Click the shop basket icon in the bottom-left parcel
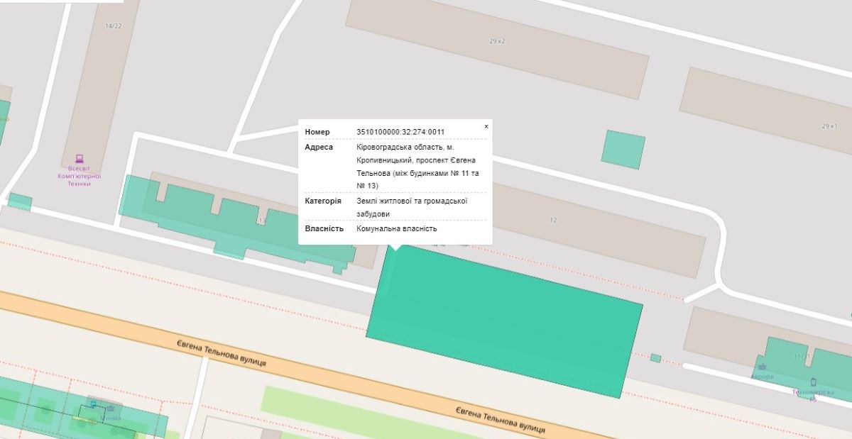The image size is (852, 439). tap(110, 409)
